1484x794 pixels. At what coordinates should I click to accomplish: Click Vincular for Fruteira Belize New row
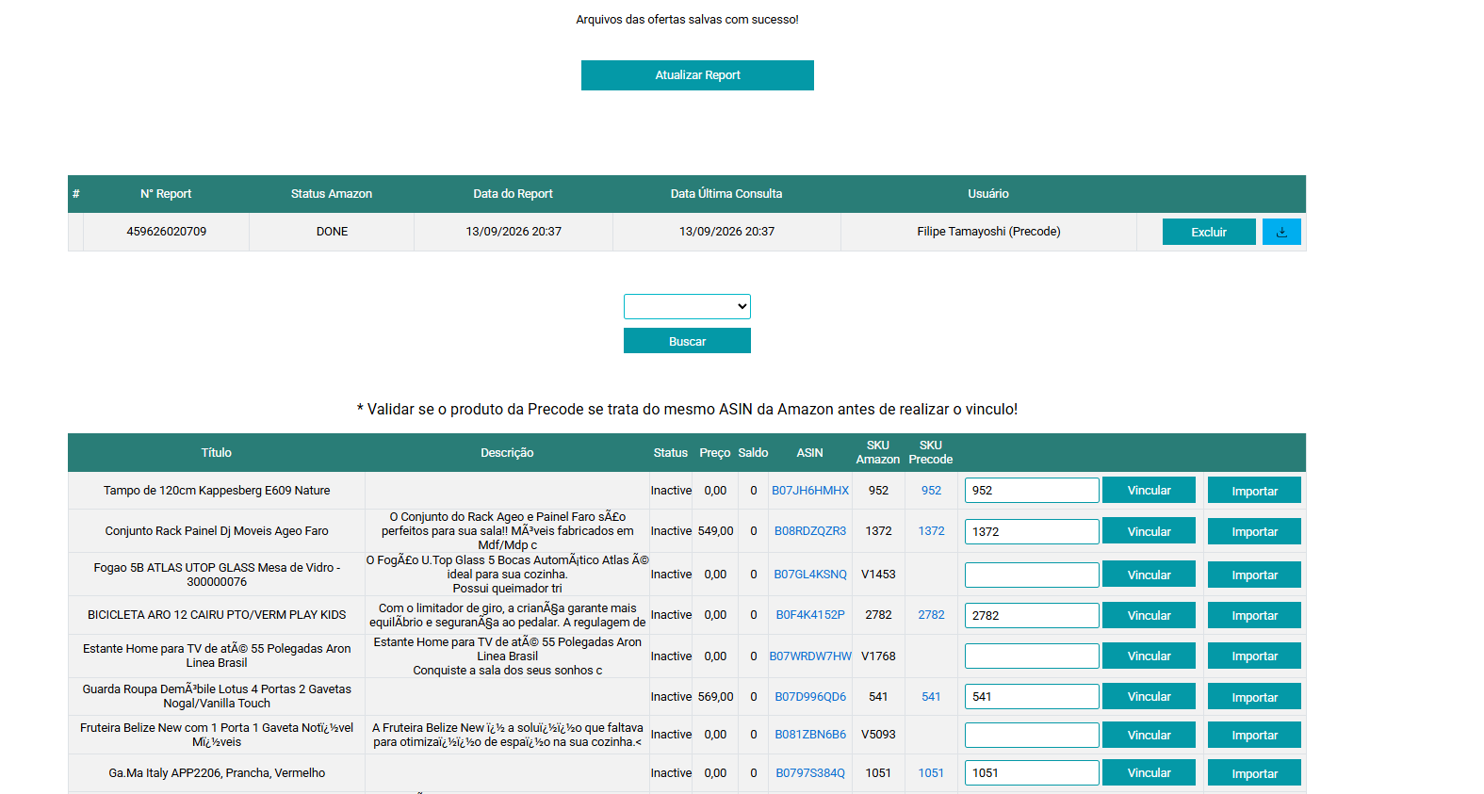(x=1149, y=735)
